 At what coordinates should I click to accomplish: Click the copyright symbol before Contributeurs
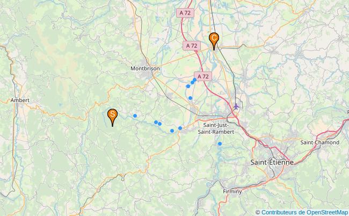[x=258, y=212]
